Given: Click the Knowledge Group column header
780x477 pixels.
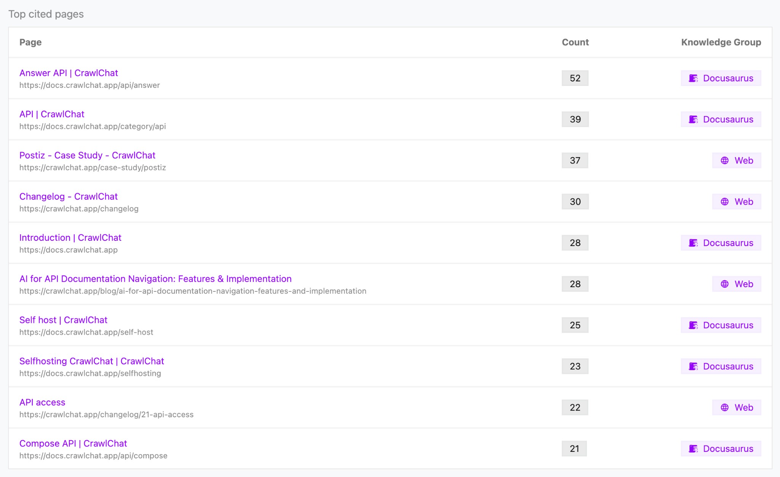Looking at the screenshot, I should coord(721,42).
